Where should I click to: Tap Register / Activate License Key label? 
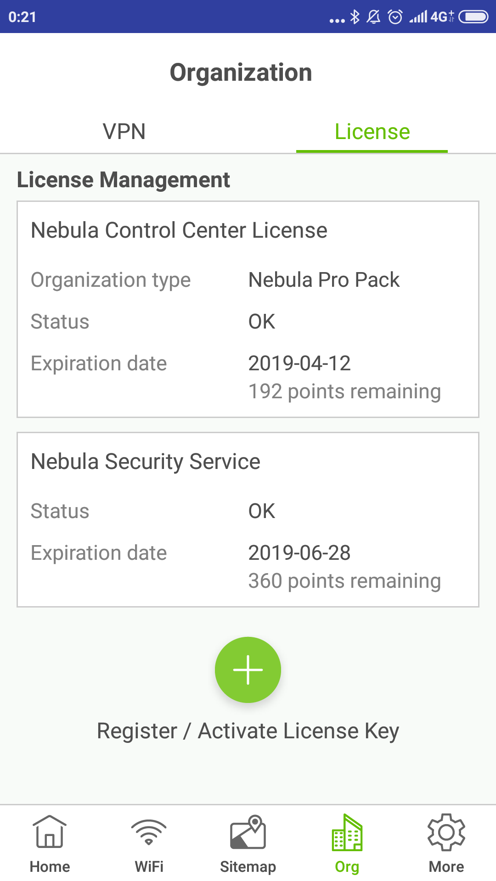248,731
